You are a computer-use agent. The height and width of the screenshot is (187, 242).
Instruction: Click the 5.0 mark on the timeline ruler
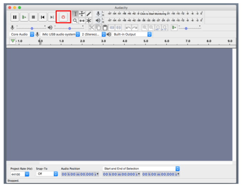146,41
